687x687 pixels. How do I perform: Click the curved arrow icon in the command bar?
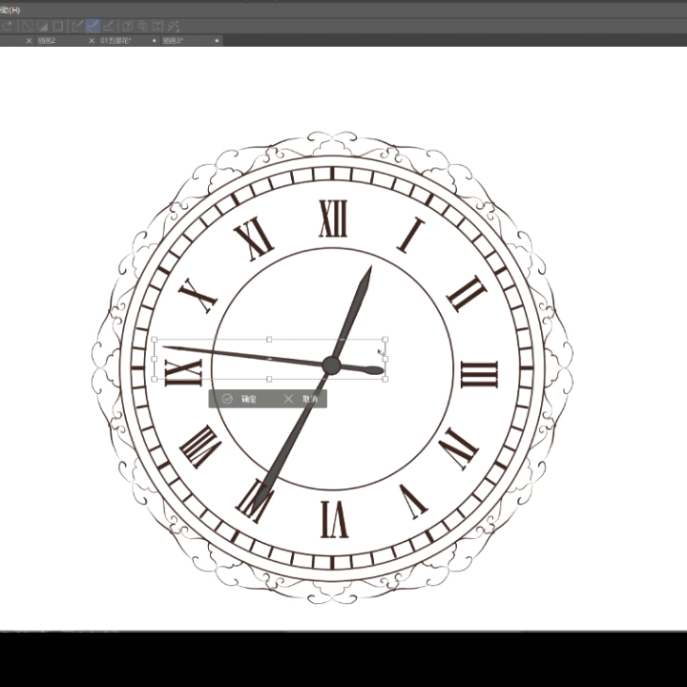[9, 26]
